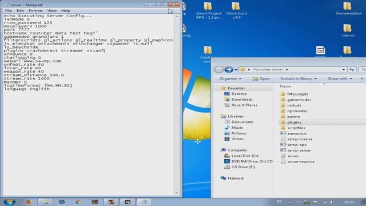
Task: Open Windows Explorer taskbar button
Action: click(x=45, y=202)
